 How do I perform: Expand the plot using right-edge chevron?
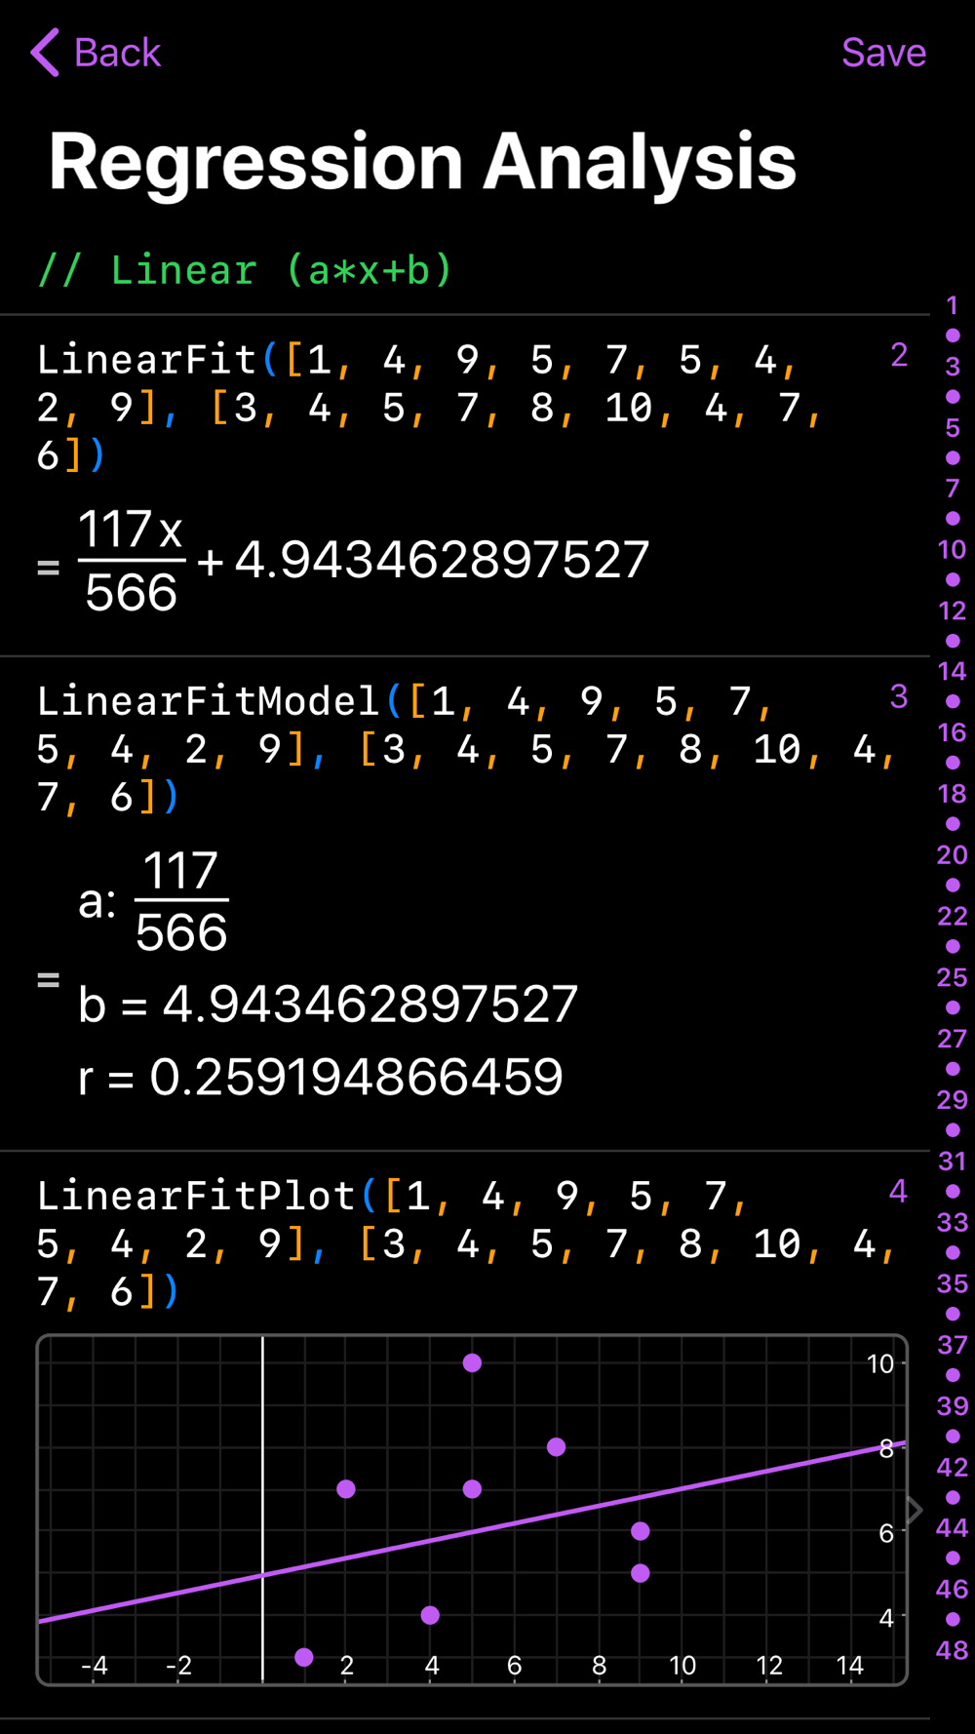click(915, 1510)
